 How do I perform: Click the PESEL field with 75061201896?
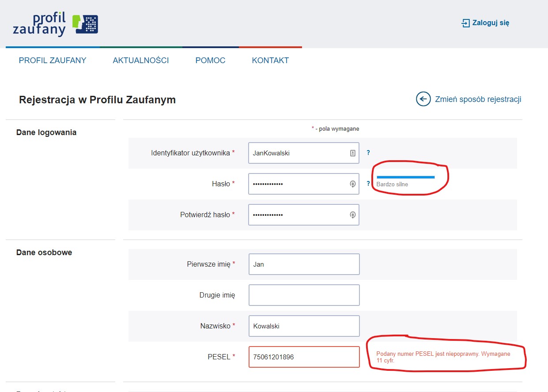coord(304,357)
